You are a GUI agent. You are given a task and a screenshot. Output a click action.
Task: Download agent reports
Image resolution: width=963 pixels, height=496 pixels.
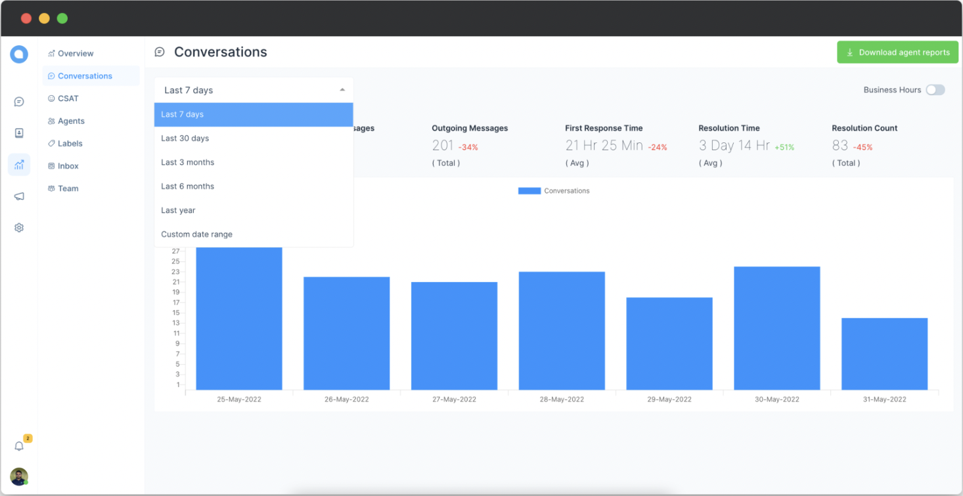(x=897, y=52)
